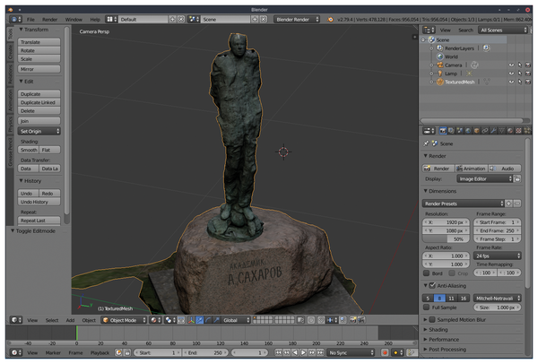Open the Render Presets dropdown
538x364 pixels.
click(x=464, y=204)
